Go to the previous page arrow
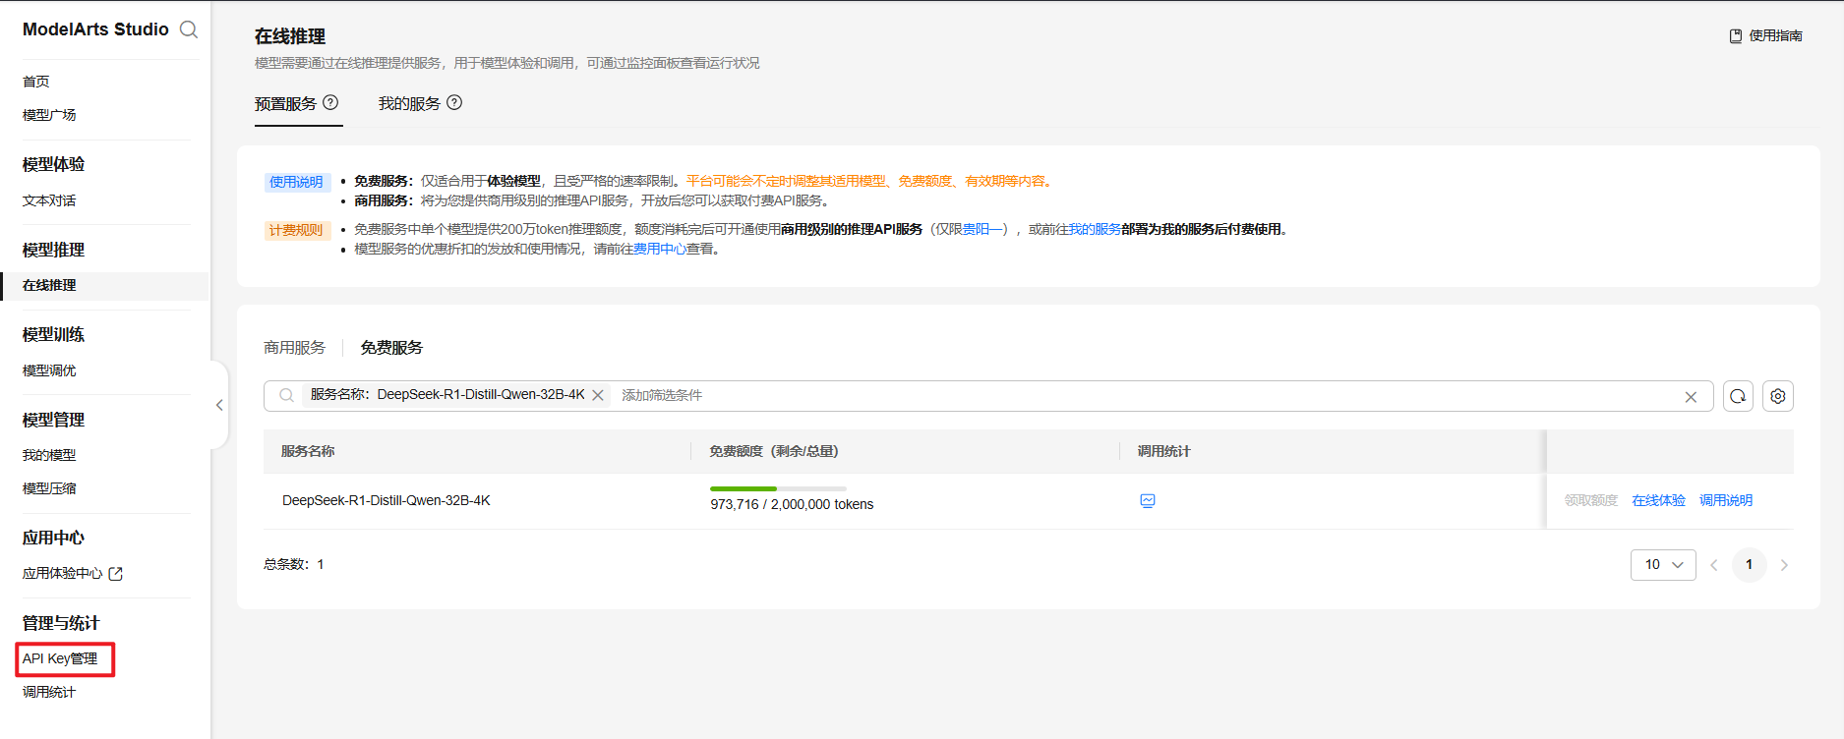Image resolution: width=1844 pixels, height=739 pixels. 1714,565
